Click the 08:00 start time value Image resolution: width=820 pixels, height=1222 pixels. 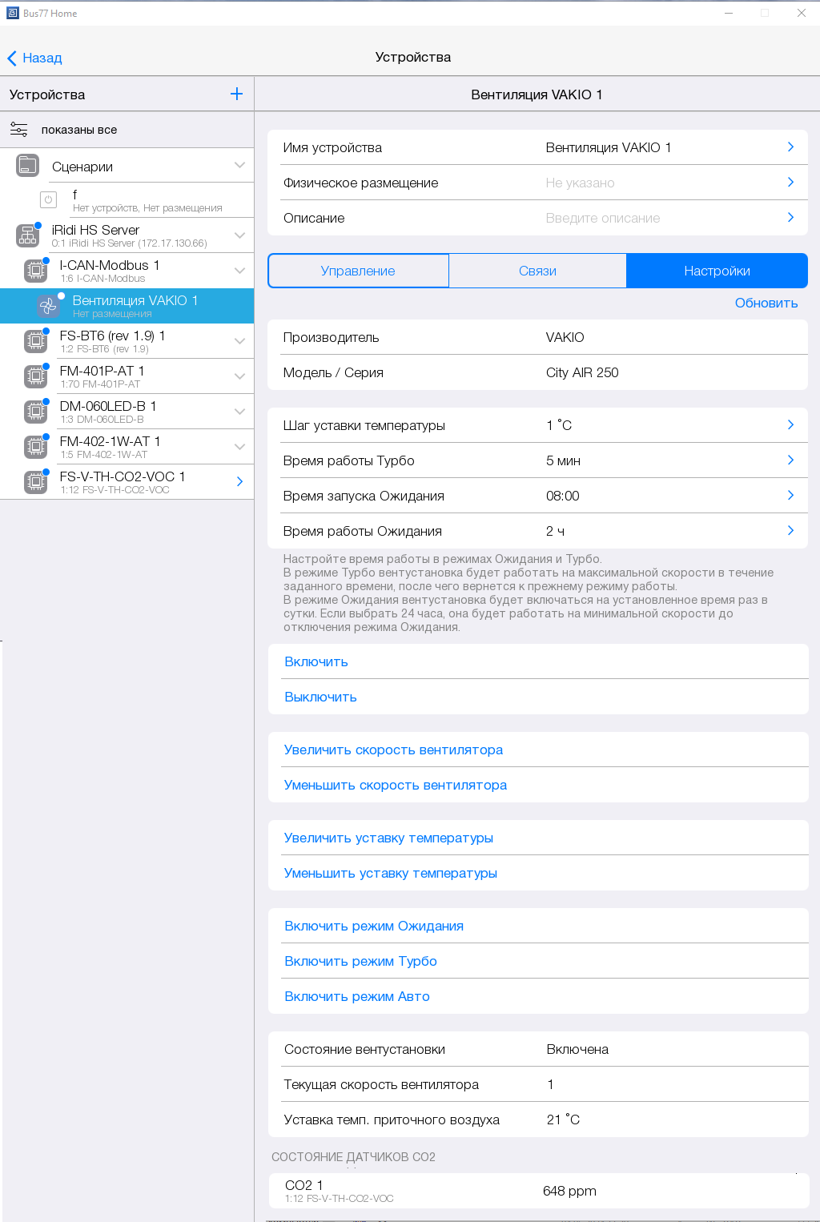[562, 496]
